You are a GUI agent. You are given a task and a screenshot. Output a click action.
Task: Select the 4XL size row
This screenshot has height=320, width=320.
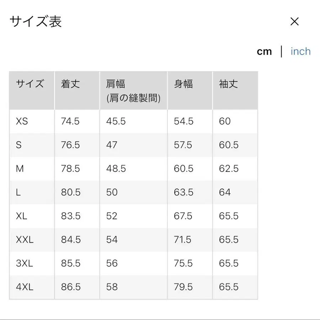(23, 287)
